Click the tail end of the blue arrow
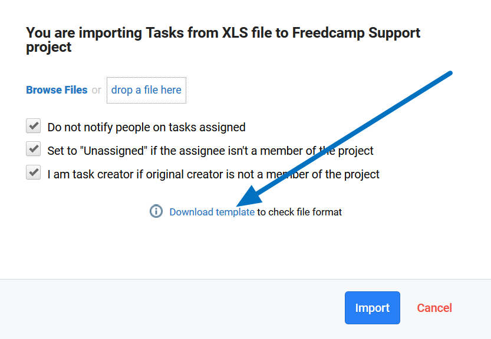The width and height of the screenshot is (491, 339). click(449, 73)
